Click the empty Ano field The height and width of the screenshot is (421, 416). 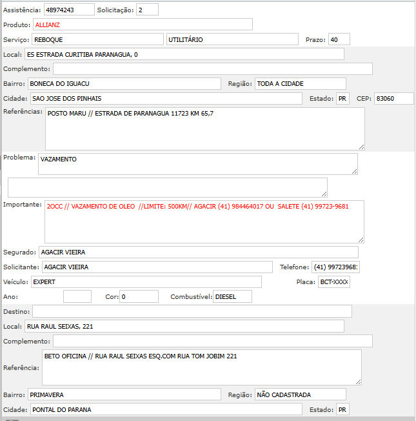[x=77, y=296]
